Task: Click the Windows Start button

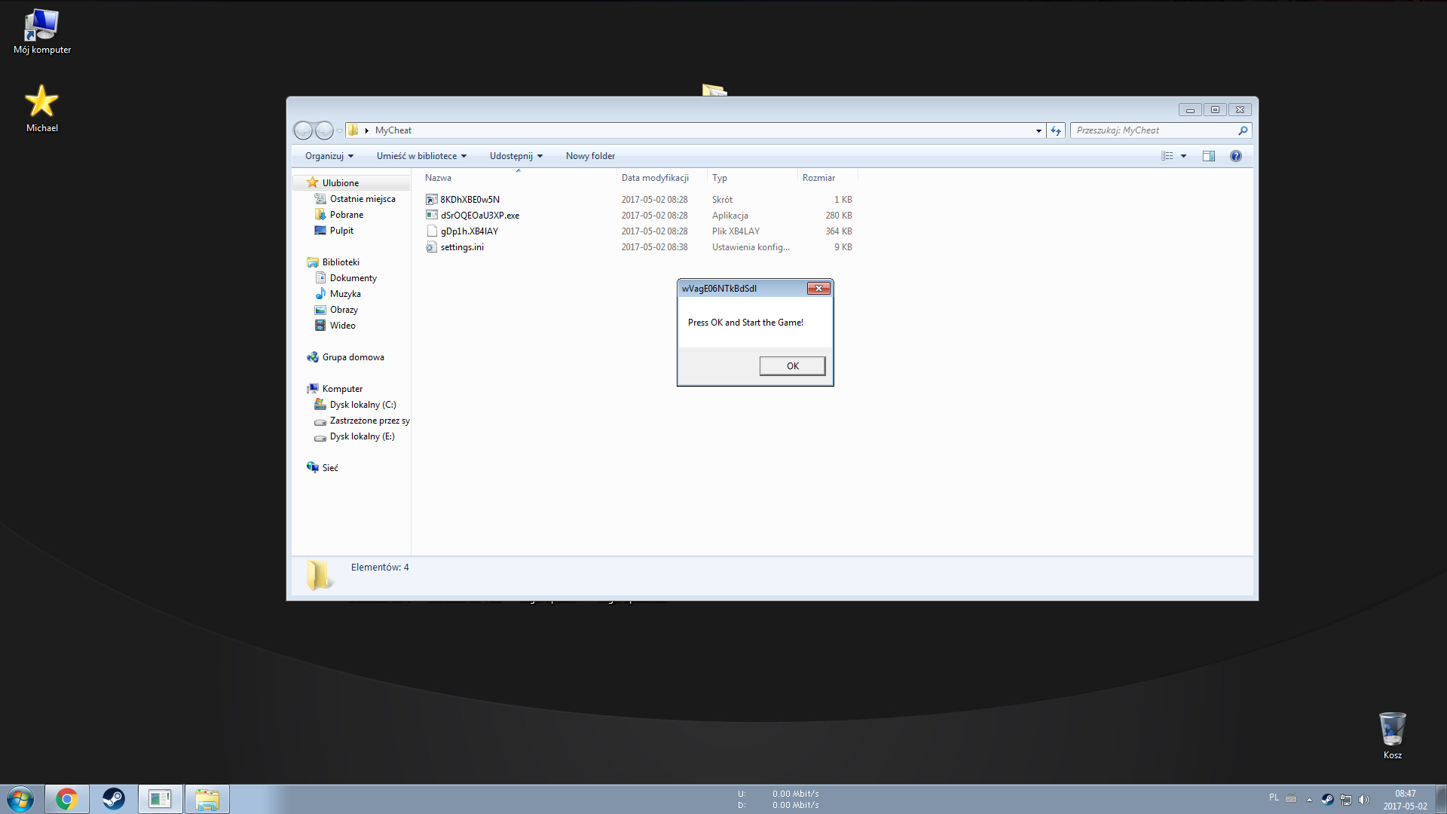Action: point(20,799)
